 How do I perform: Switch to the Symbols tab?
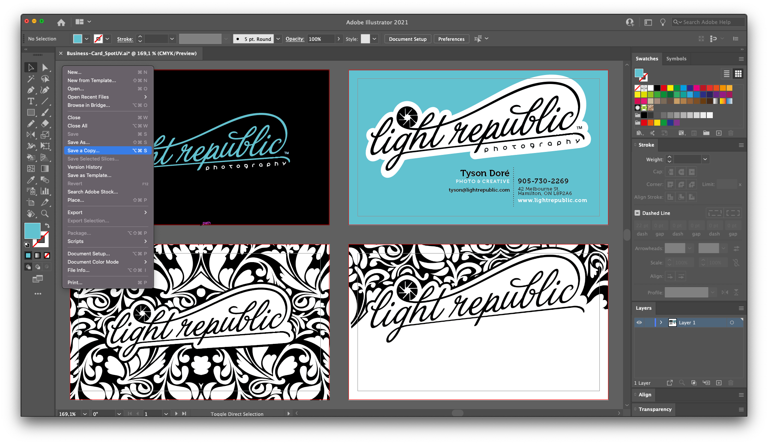(676, 59)
